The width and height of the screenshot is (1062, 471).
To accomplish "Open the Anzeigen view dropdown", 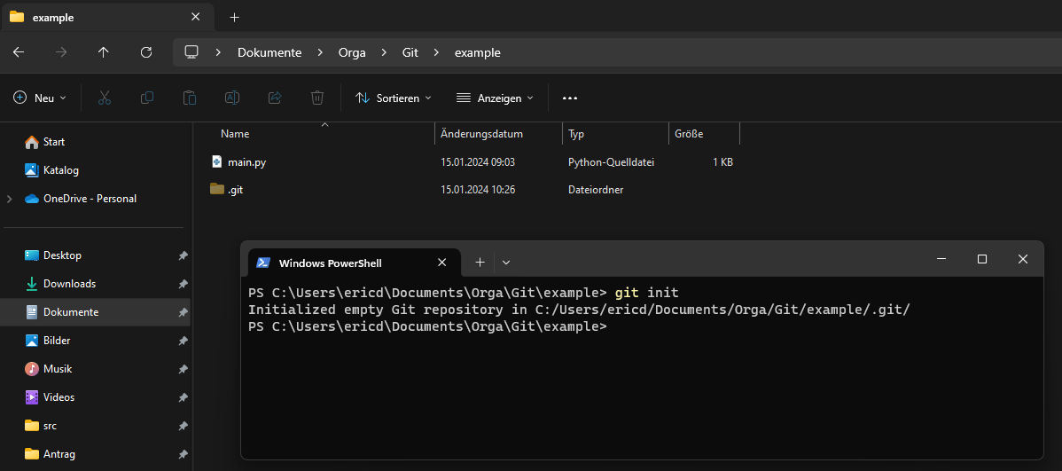I will pos(495,98).
